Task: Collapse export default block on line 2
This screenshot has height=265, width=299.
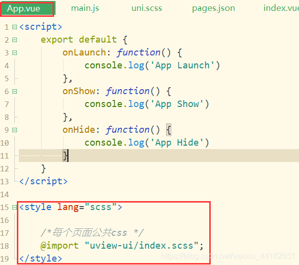Action: click(14, 40)
